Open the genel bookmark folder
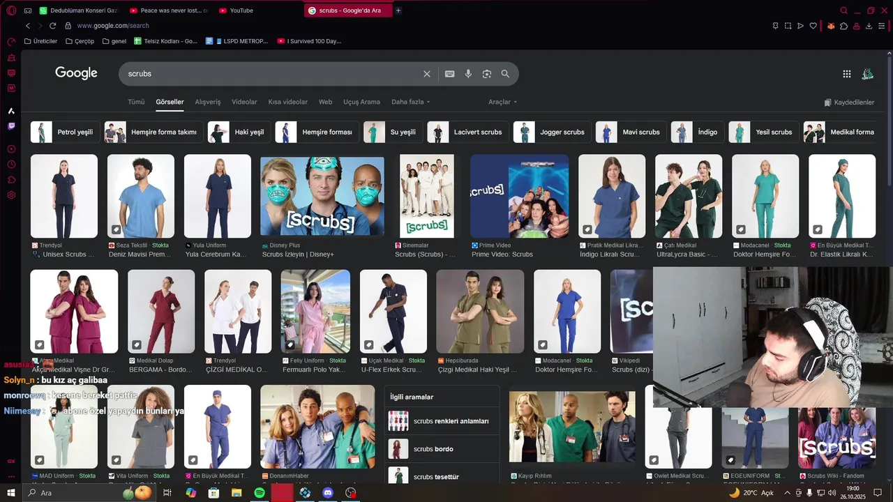Screen dimensions: 893x502 [x=114, y=41]
